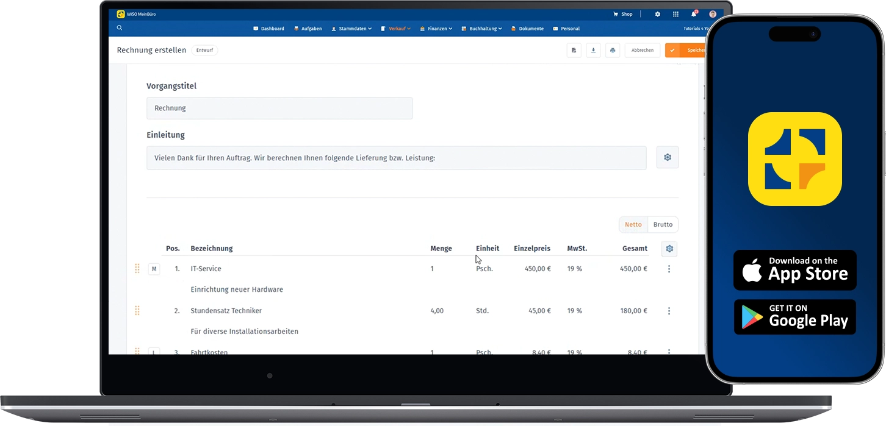The image size is (886, 426).
Task: Click the Gesamt column header
Action: [635, 249]
